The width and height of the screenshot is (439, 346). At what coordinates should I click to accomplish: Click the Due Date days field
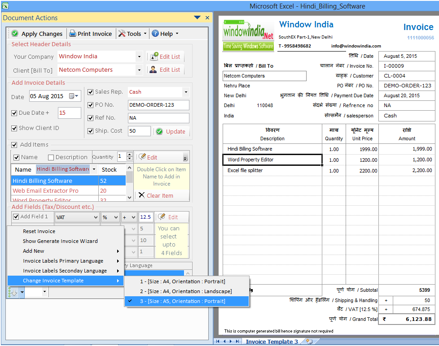tap(69, 113)
